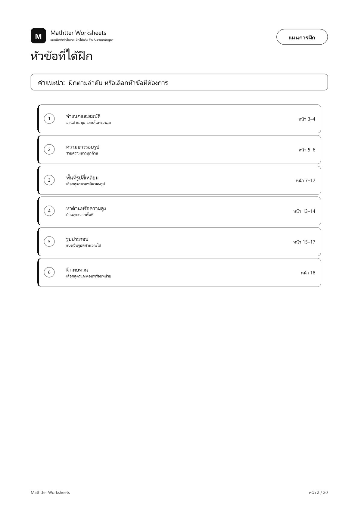The height and width of the screenshot is (507, 358).
Task: Click page reference หน้า 7–12
Action: [x=305, y=180]
